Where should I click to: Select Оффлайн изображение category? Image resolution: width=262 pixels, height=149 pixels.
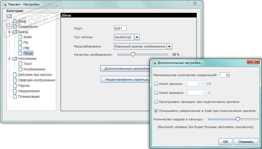pos(36,80)
